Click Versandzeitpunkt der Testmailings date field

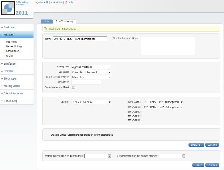pos(98,156)
